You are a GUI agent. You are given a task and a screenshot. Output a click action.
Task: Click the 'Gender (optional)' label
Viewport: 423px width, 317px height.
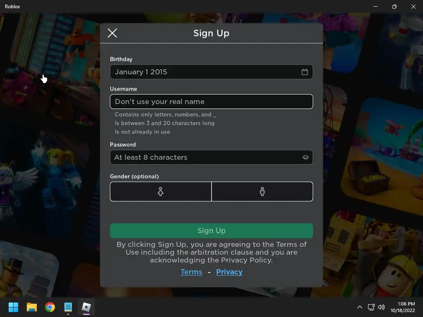[134, 176]
